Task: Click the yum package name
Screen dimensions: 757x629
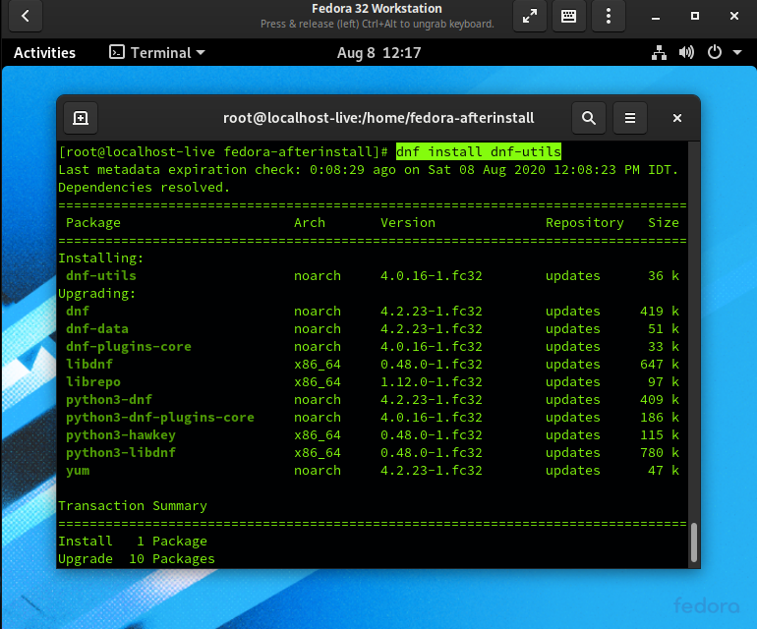Action: point(78,471)
